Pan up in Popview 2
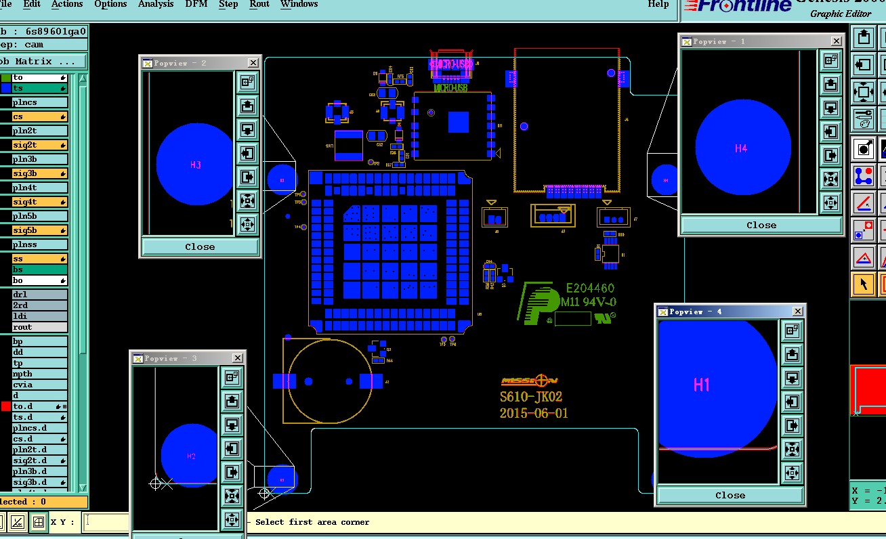Screen dimensions: 886x539 pos(247,106)
